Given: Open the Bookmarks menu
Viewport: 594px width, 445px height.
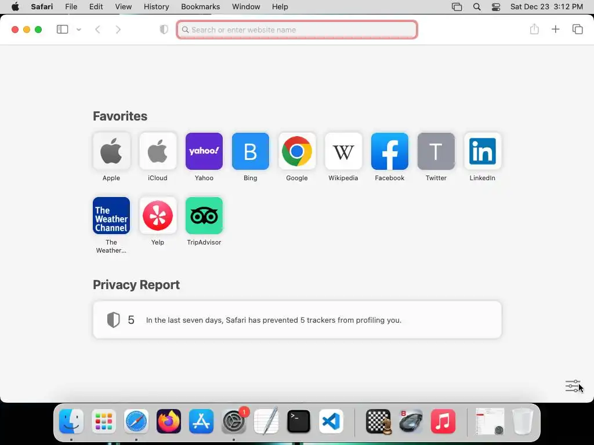Looking at the screenshot, I should tap(200, 7).
